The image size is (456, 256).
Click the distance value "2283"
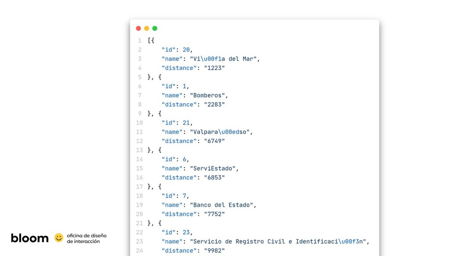pyautogui.click(x=214, y=104)
